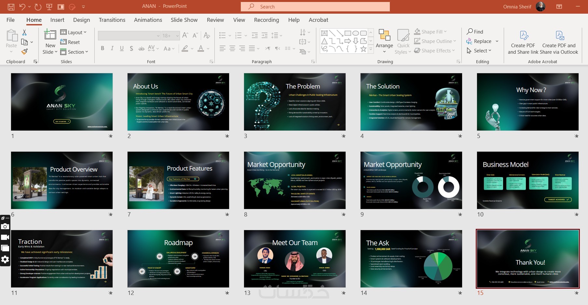Open the font size dropdown

tap(177, 35)
